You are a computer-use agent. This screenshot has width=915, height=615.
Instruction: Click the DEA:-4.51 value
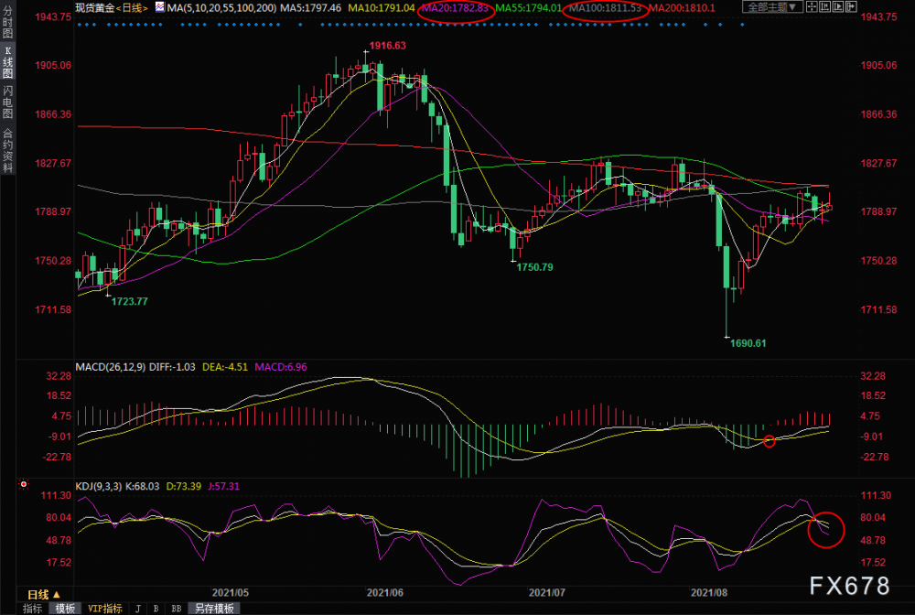tap(225, 367)
